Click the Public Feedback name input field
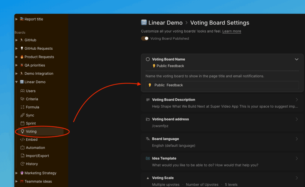Screen dimensions: 305x187 pyautogui.click(x=222, y=85)
